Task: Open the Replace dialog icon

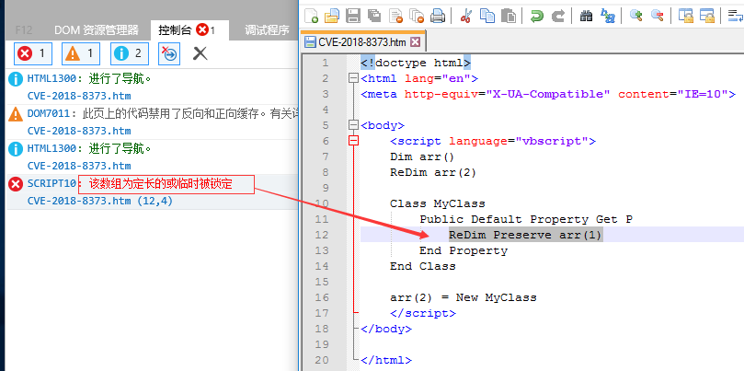Action: point(608,16)
